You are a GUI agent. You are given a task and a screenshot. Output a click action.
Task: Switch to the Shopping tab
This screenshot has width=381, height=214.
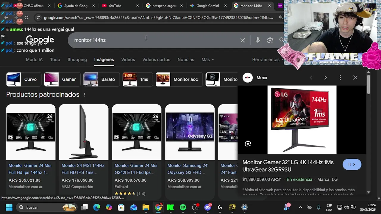[77, 59]
